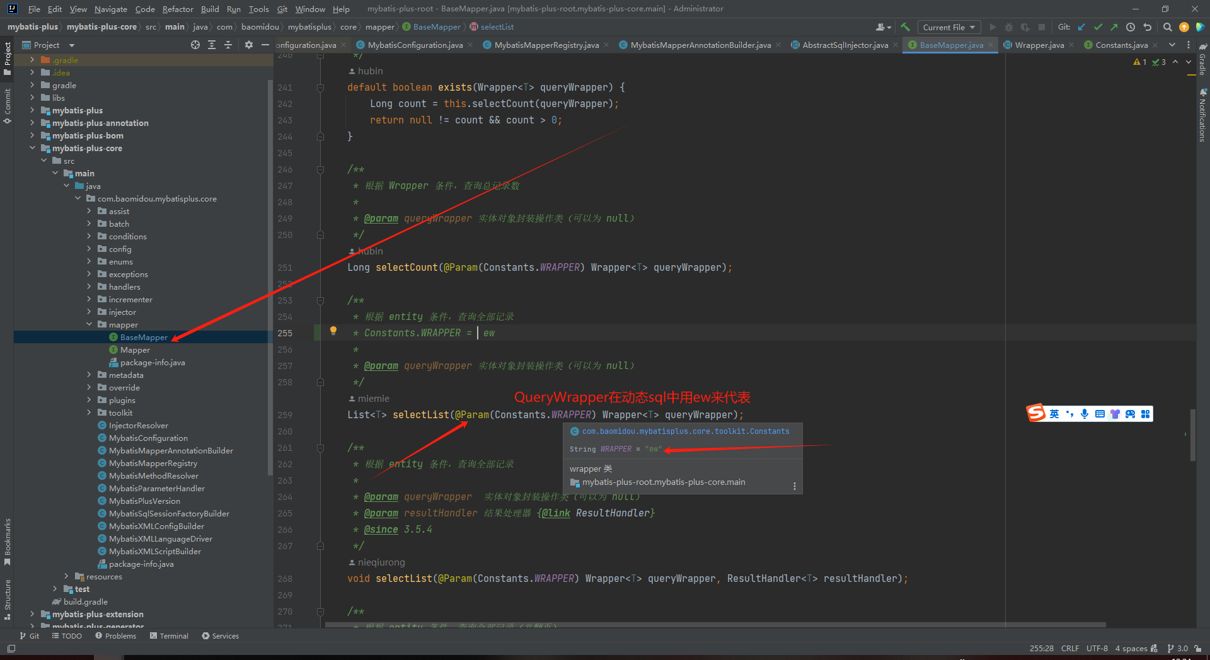
Task: Click the editor horizontal scrollbar
Action: click(x=715, y=625)
